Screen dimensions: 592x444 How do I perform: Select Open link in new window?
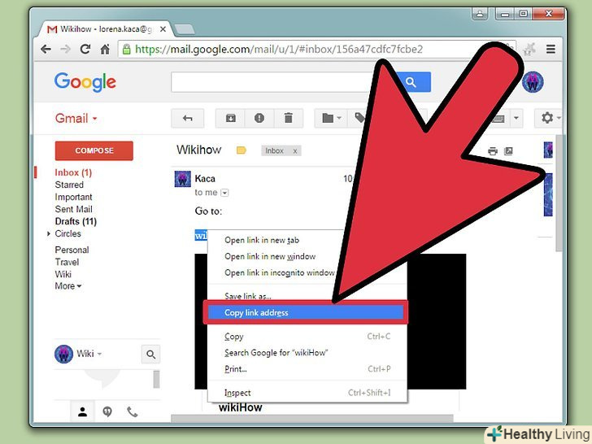[x=270, y=257]
